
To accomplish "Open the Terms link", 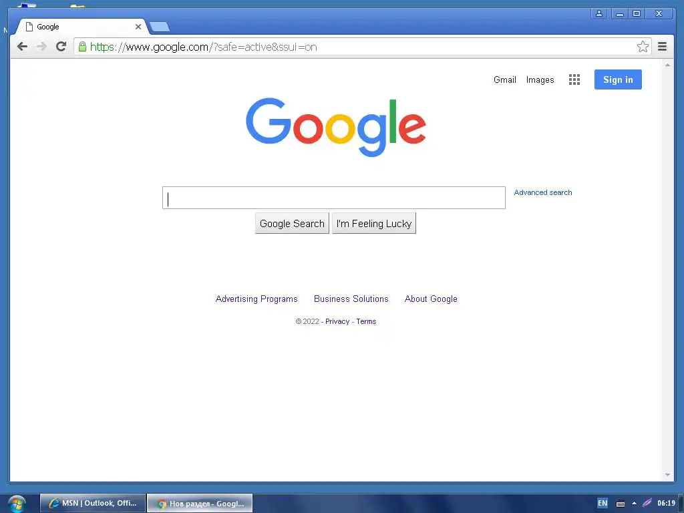I will pos(366,321).
